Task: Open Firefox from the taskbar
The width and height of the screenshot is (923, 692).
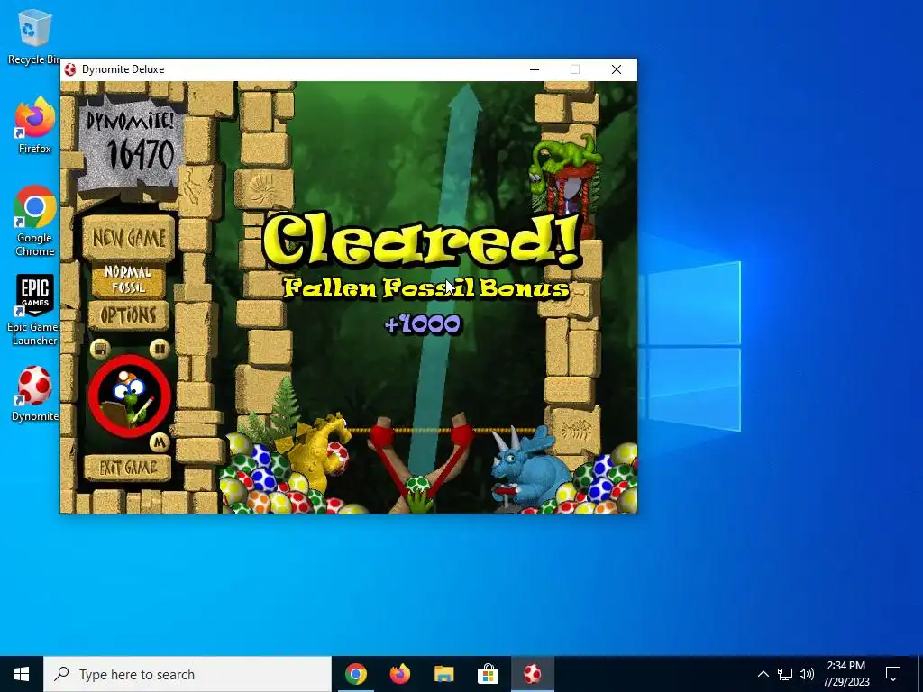Action: click(399, 674)
